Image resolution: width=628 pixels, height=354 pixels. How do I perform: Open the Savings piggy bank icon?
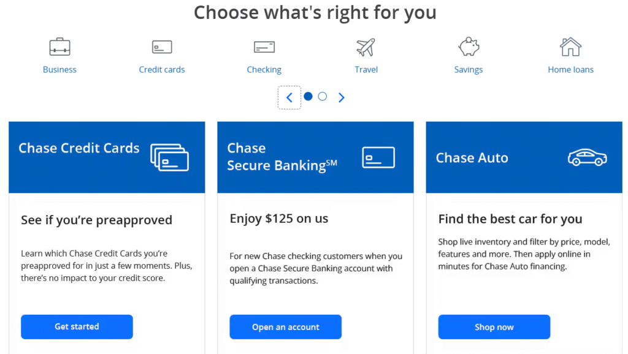[469, 47]
